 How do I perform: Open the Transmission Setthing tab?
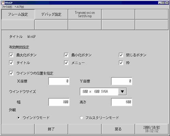(85, 14)
